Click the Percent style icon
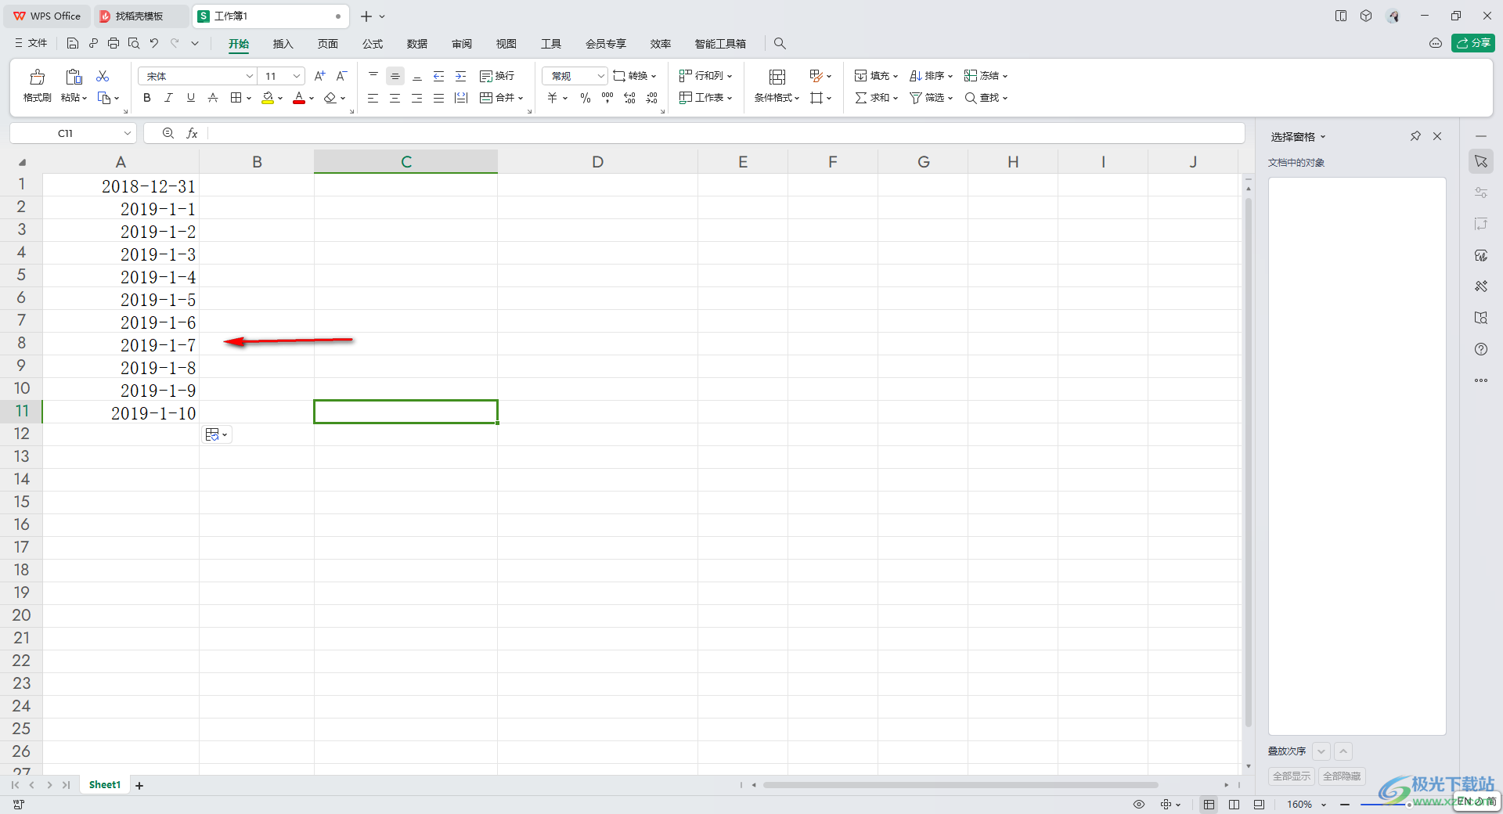This screenshot has width=1503, height=814. pyautogui.click(x=586, y=98)
